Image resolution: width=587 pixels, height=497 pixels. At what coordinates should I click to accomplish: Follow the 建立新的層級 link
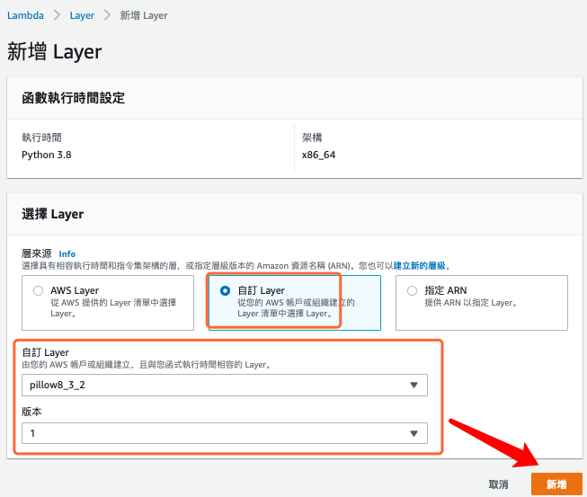419,266
